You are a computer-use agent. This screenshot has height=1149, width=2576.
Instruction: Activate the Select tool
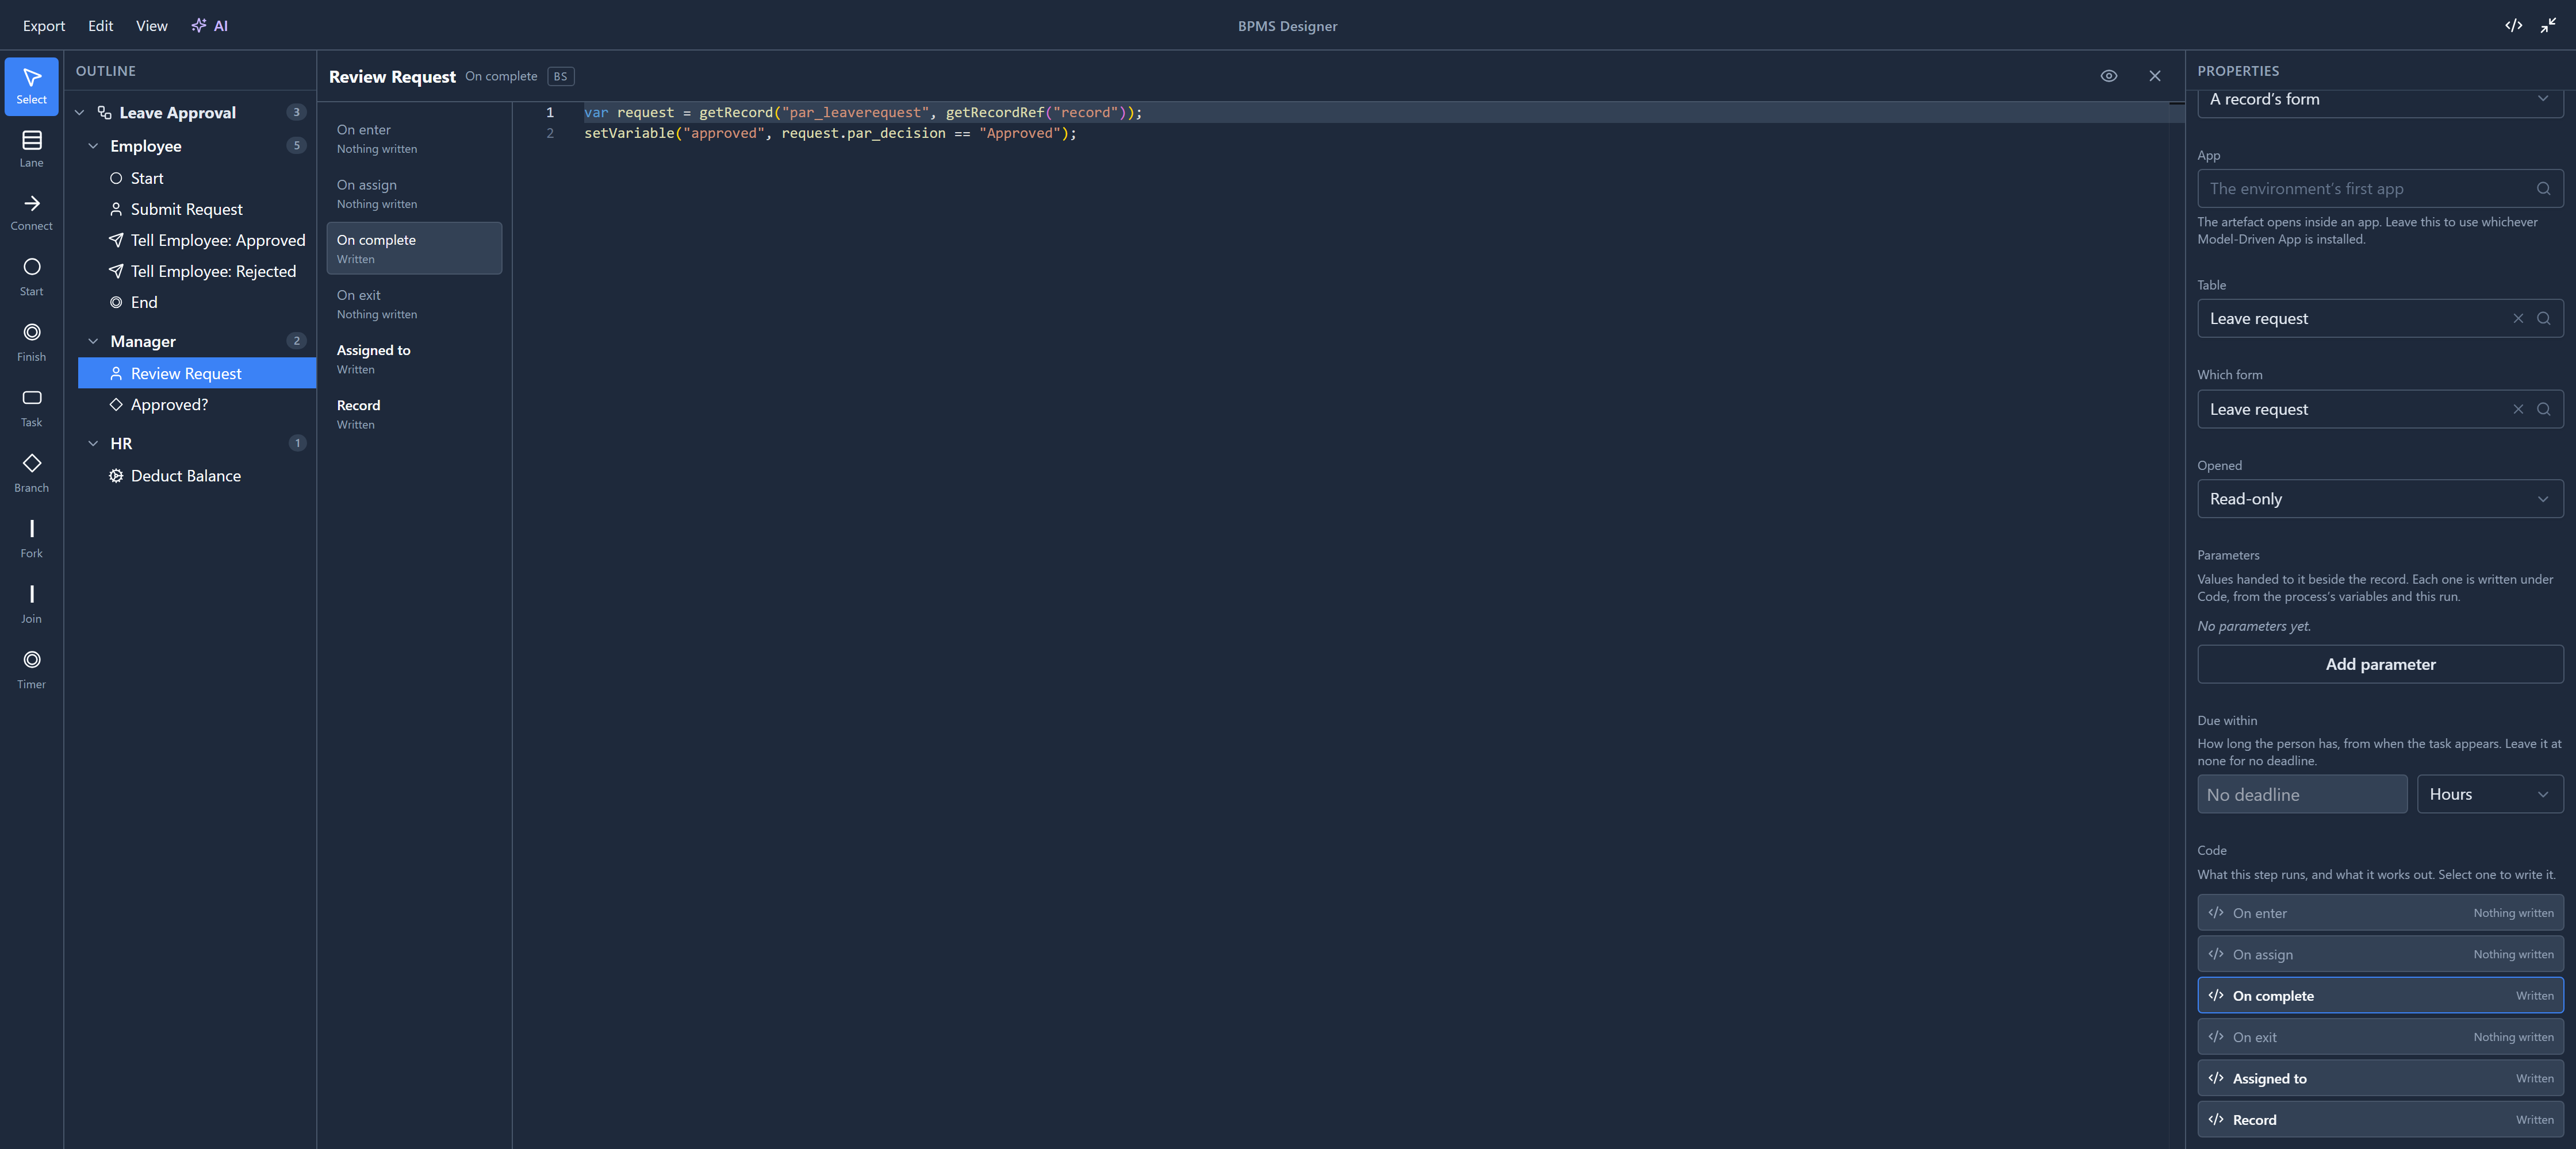click(31, 86)
